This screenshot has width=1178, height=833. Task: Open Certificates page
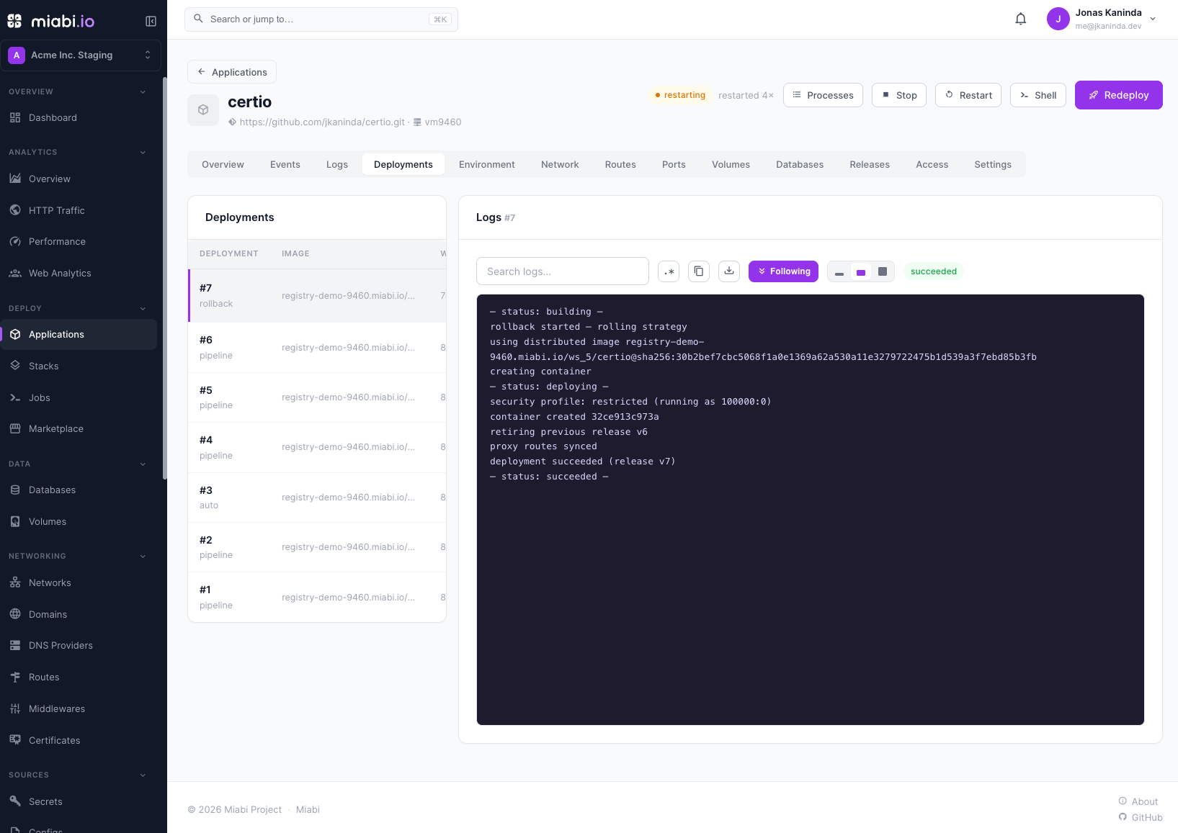coord(79,740)
